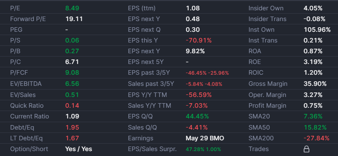Select the P/FCF 9.08 value
Screen dimensions: 338x156
coord(72,73)
